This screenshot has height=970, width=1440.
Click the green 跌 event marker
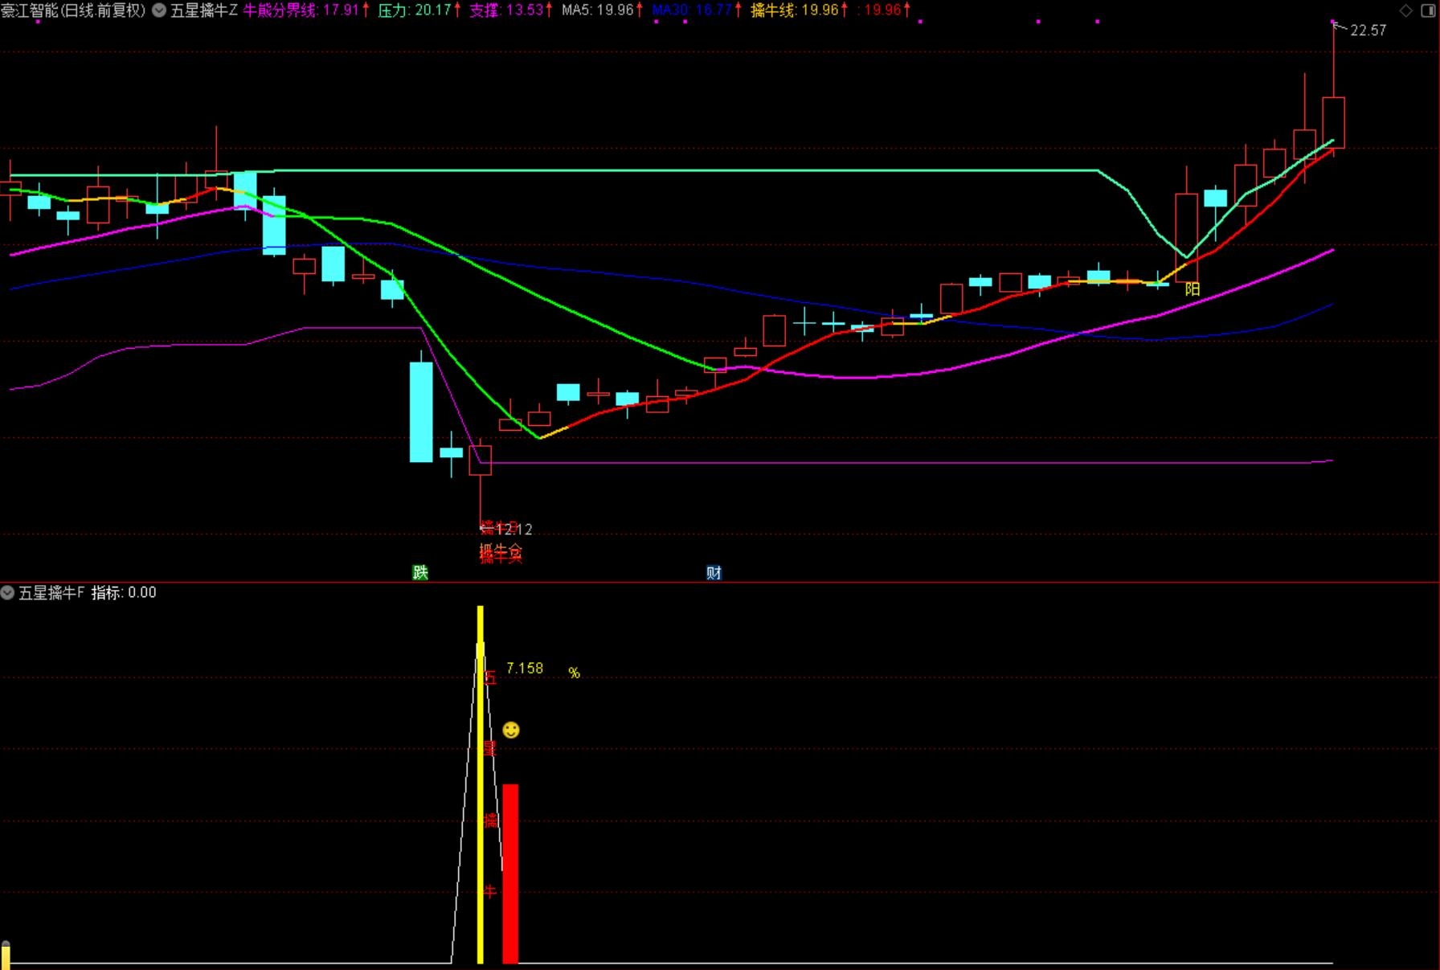coord(420,572)
